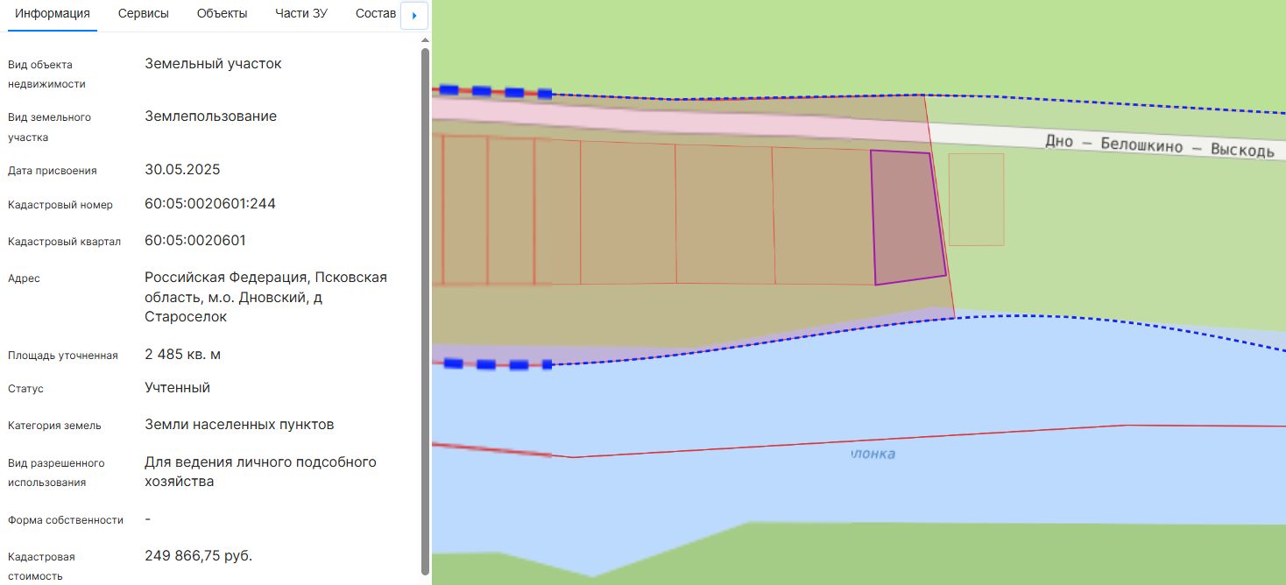Click the label Кадастровый квартал
1286x585 pixels.
[x=64, y=242]
